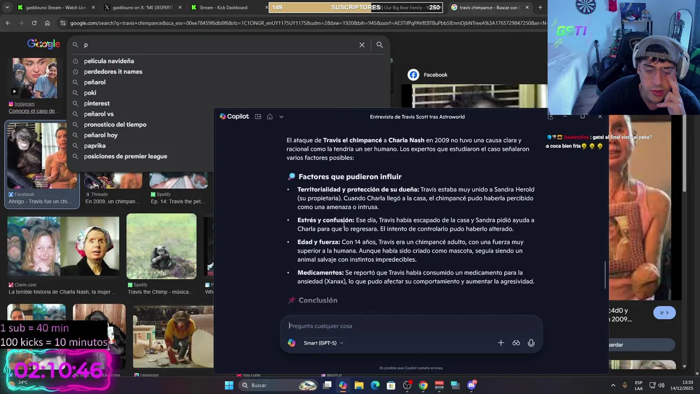Close the Copilot window

600,117
